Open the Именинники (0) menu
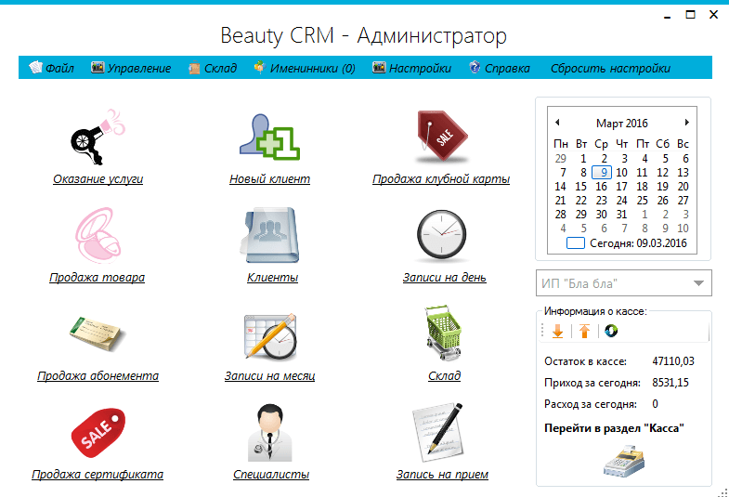 [305, 68]
